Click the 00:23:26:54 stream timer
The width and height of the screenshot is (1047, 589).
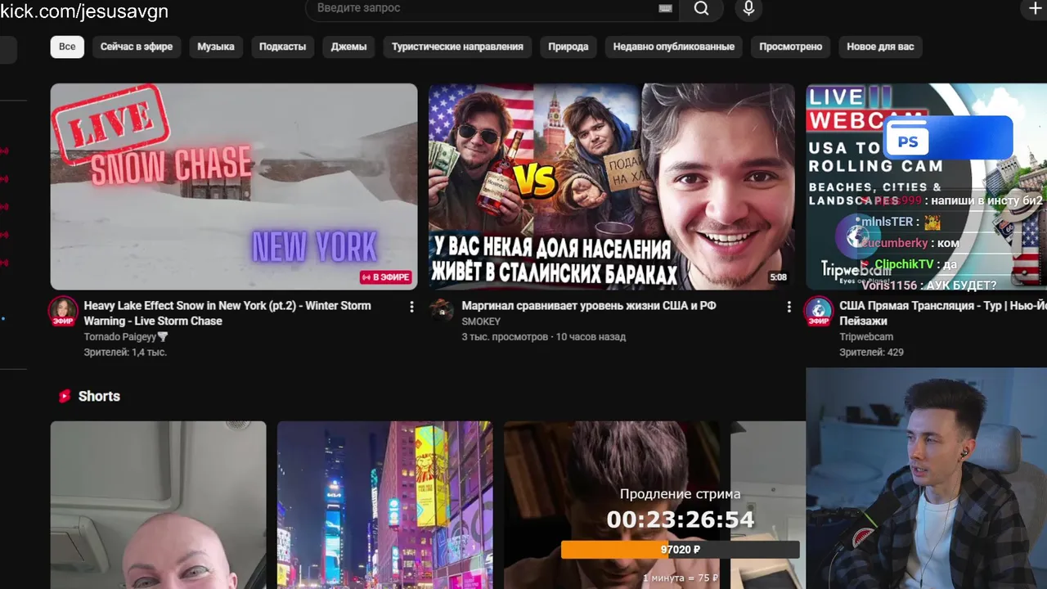(681, 519)
